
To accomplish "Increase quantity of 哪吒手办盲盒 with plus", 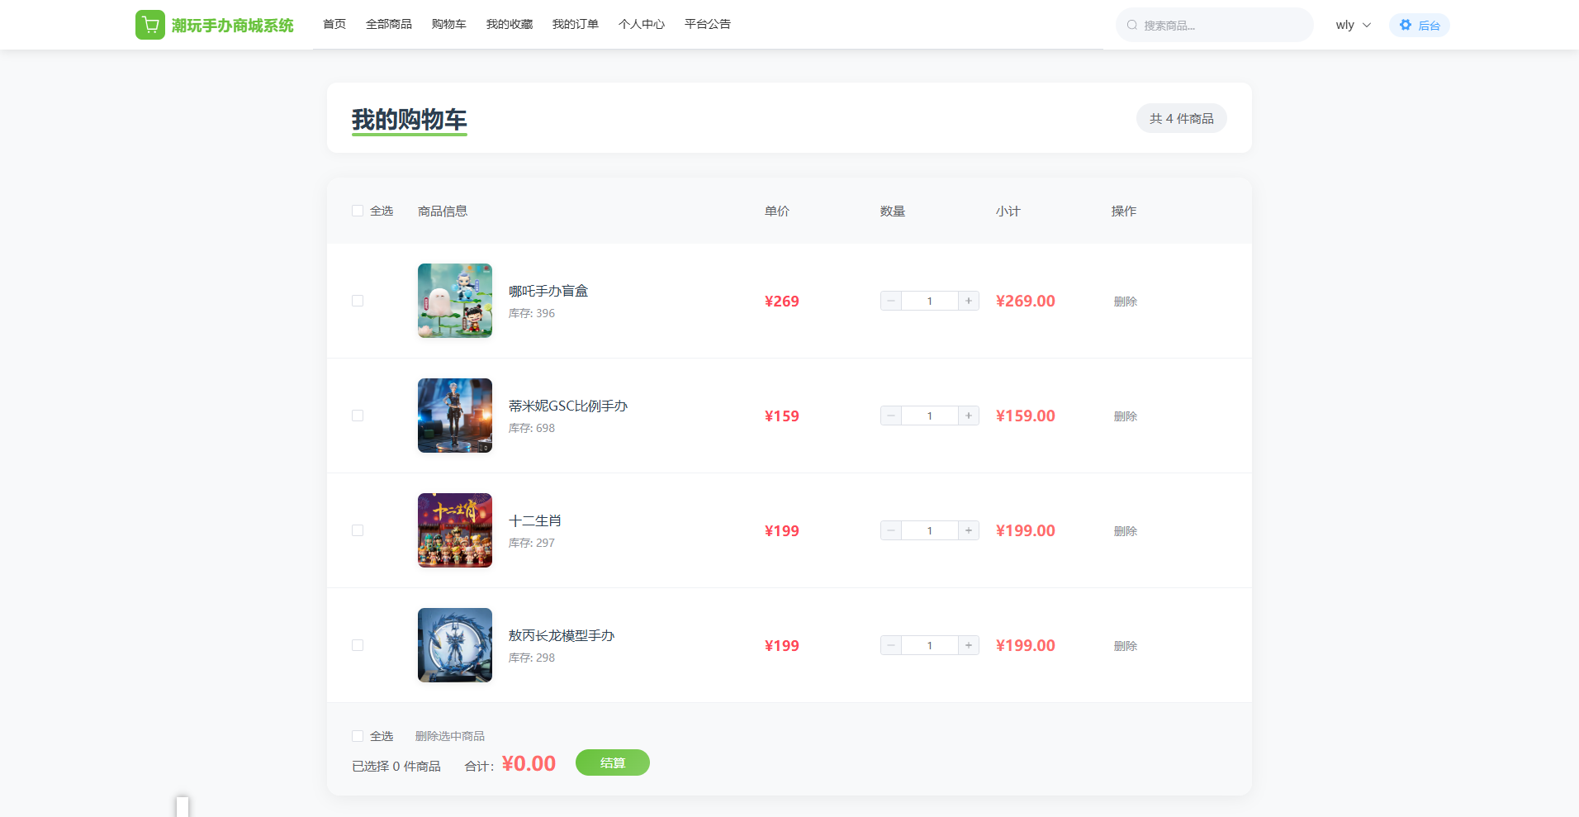I will coord(969,301).
